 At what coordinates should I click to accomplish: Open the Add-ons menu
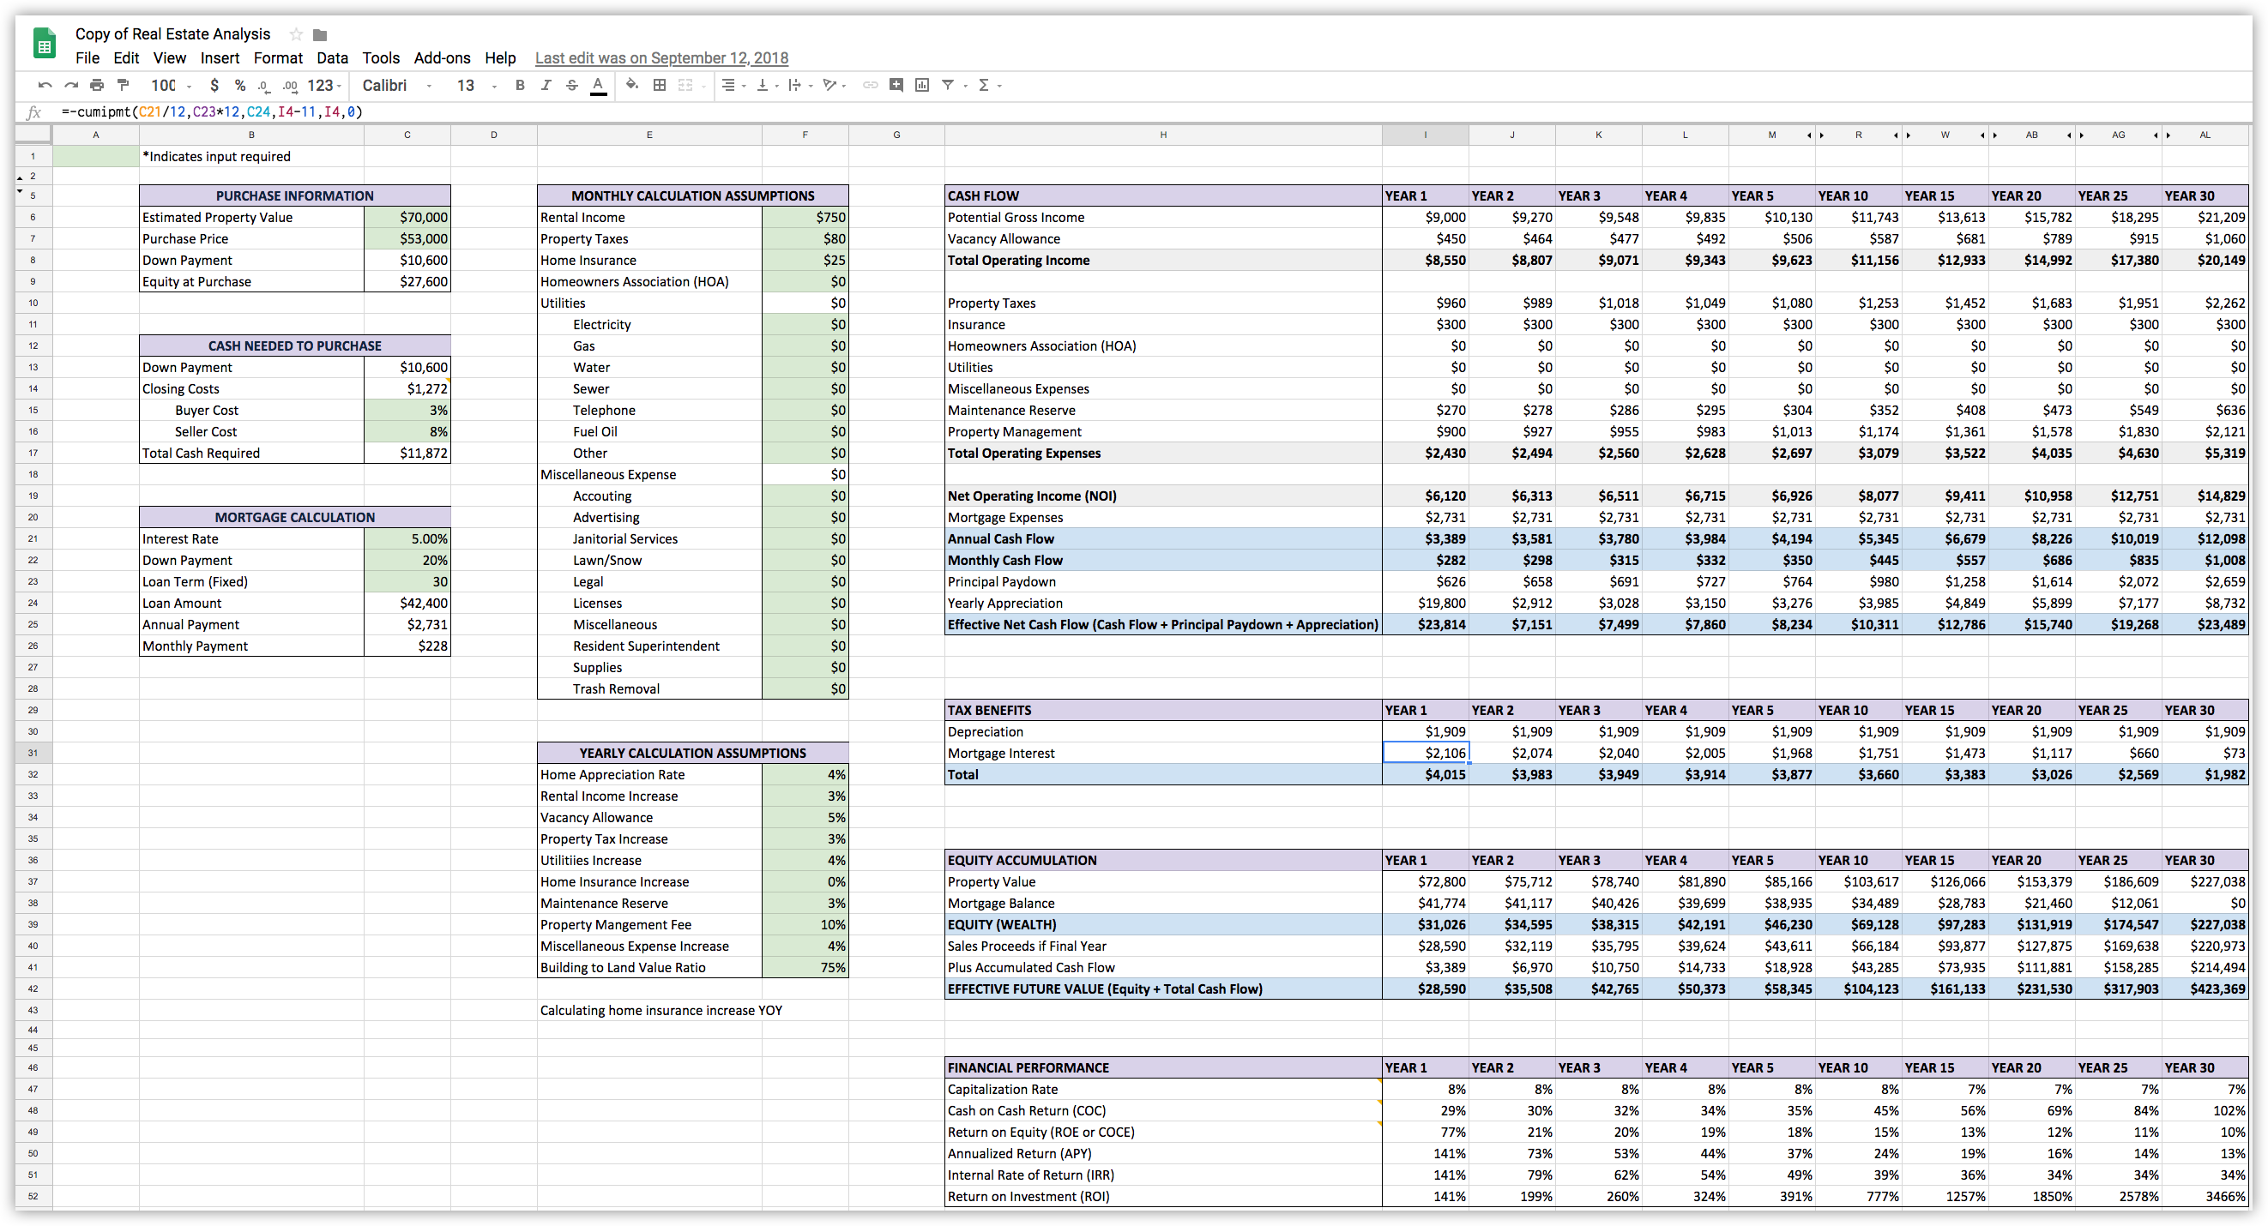coord(442,58)
